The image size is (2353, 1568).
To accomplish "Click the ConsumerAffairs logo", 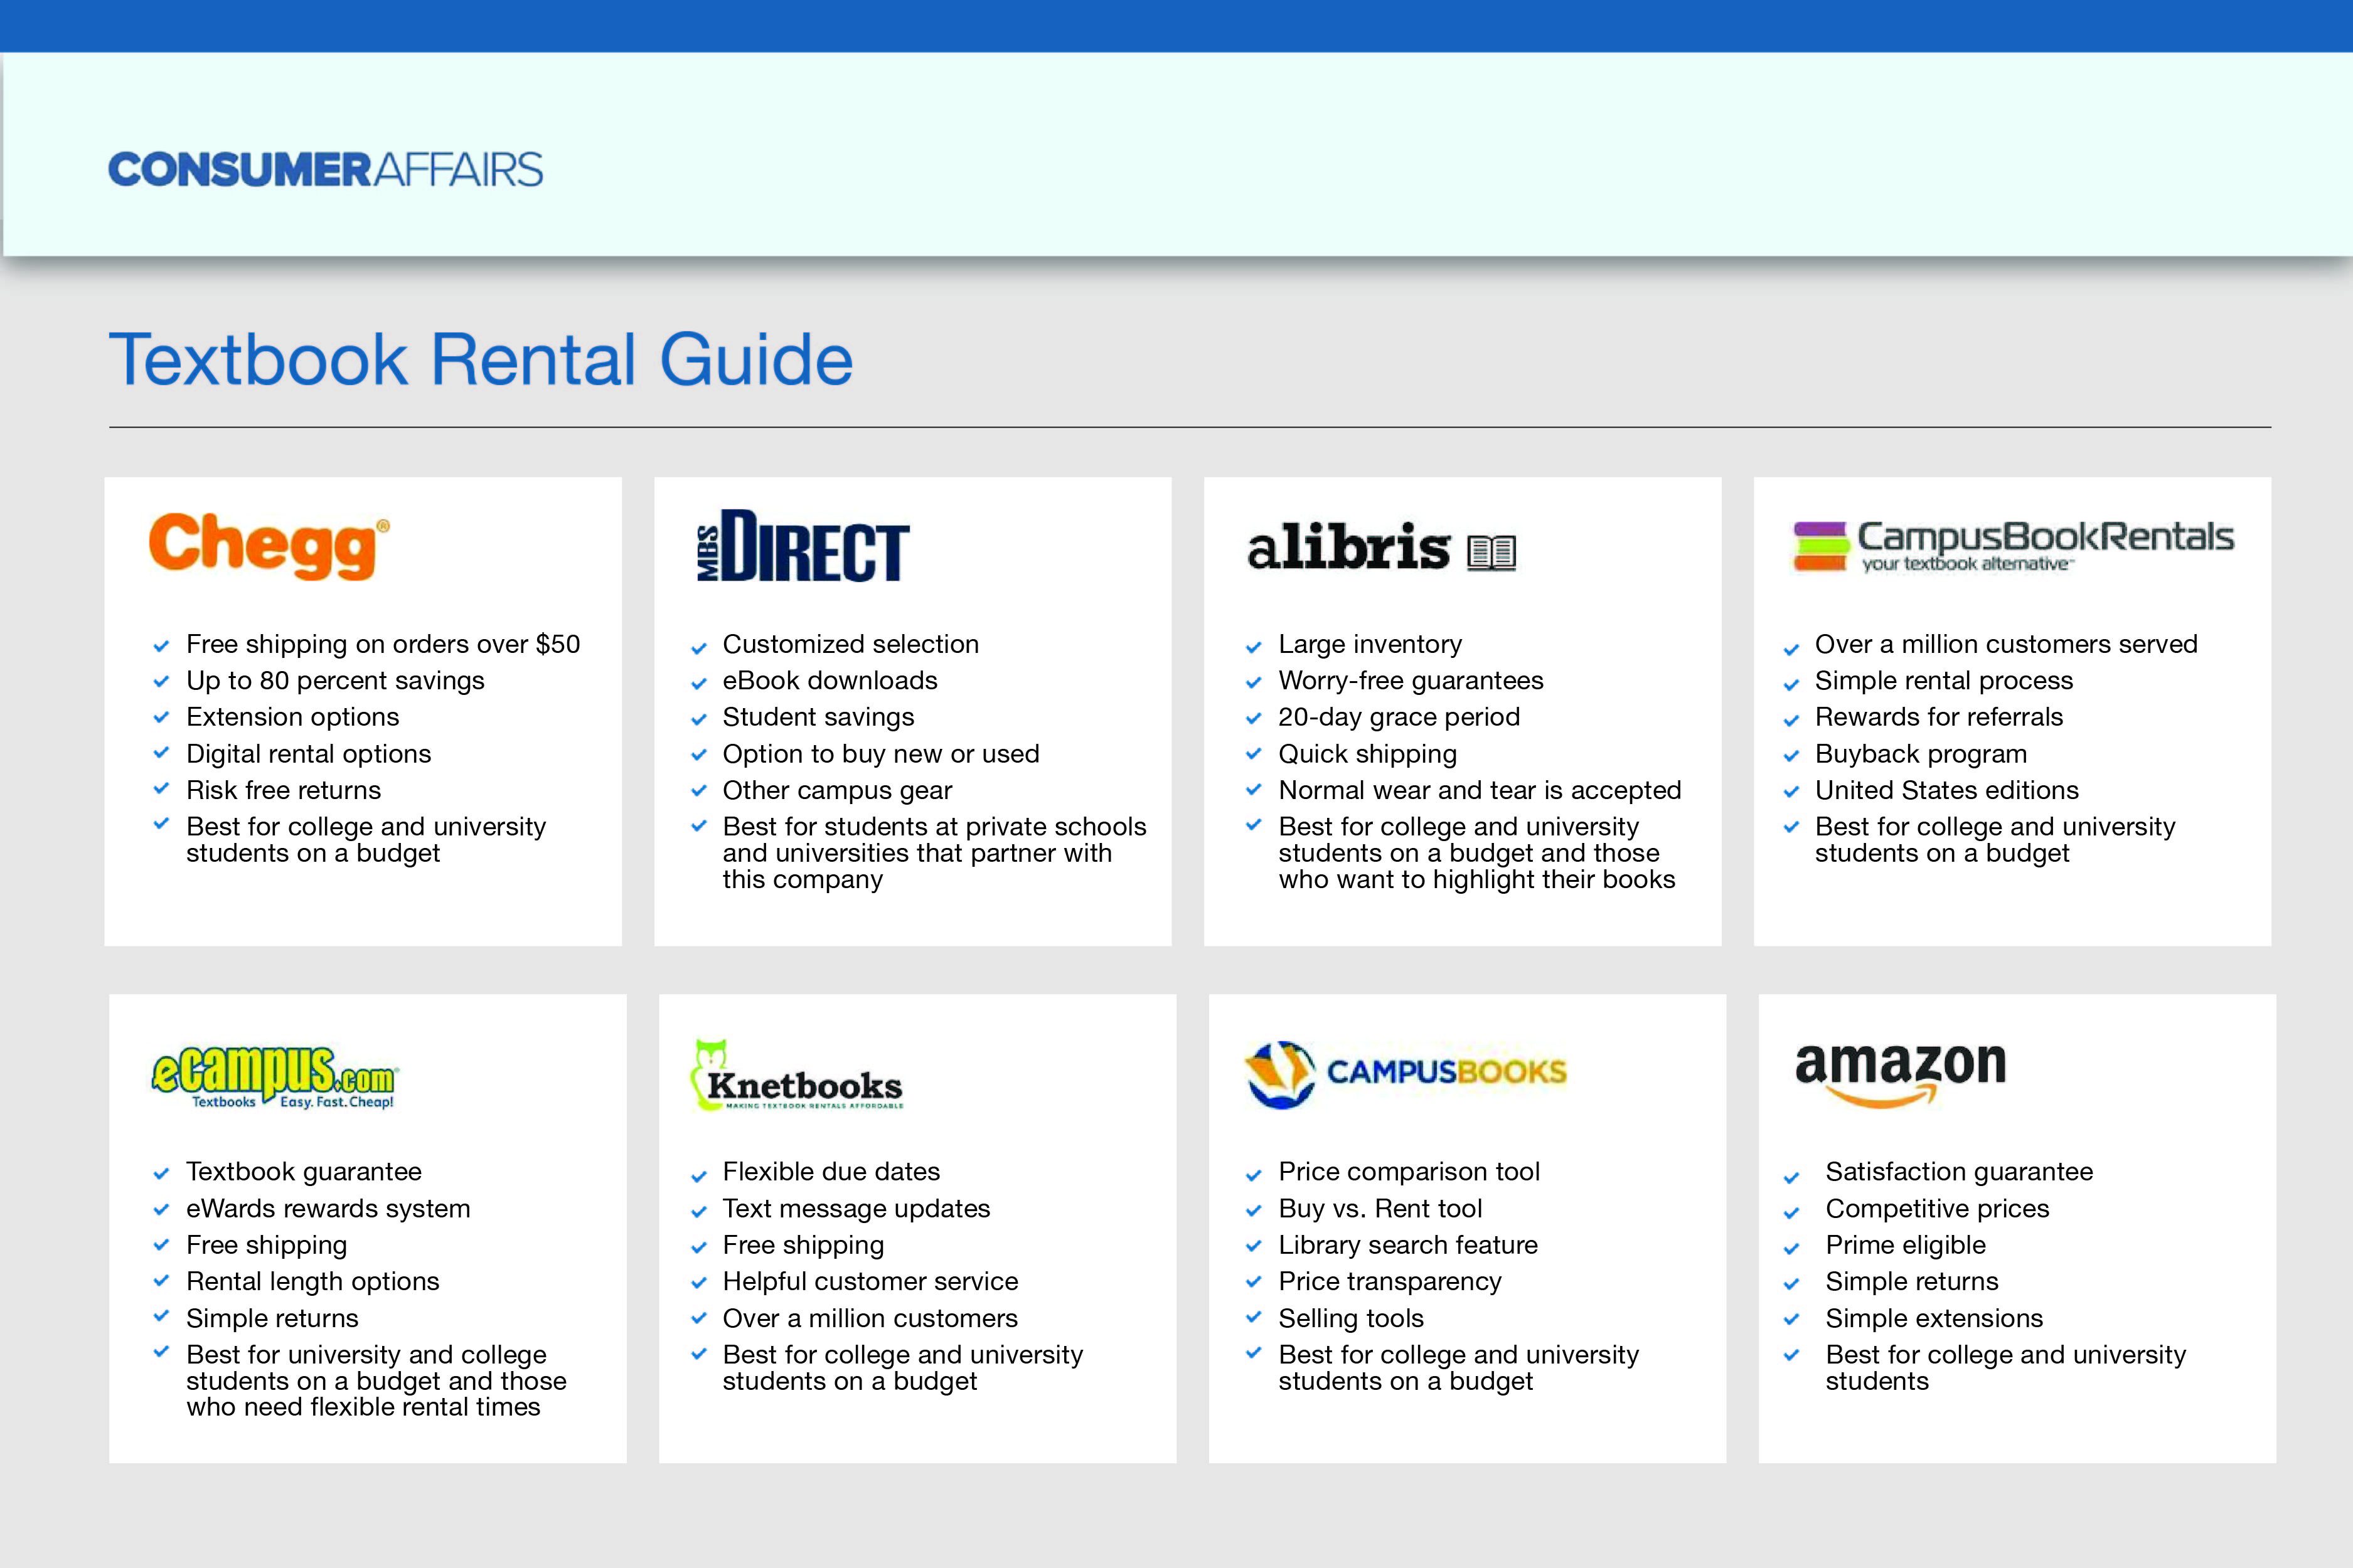I will [325, 169].
